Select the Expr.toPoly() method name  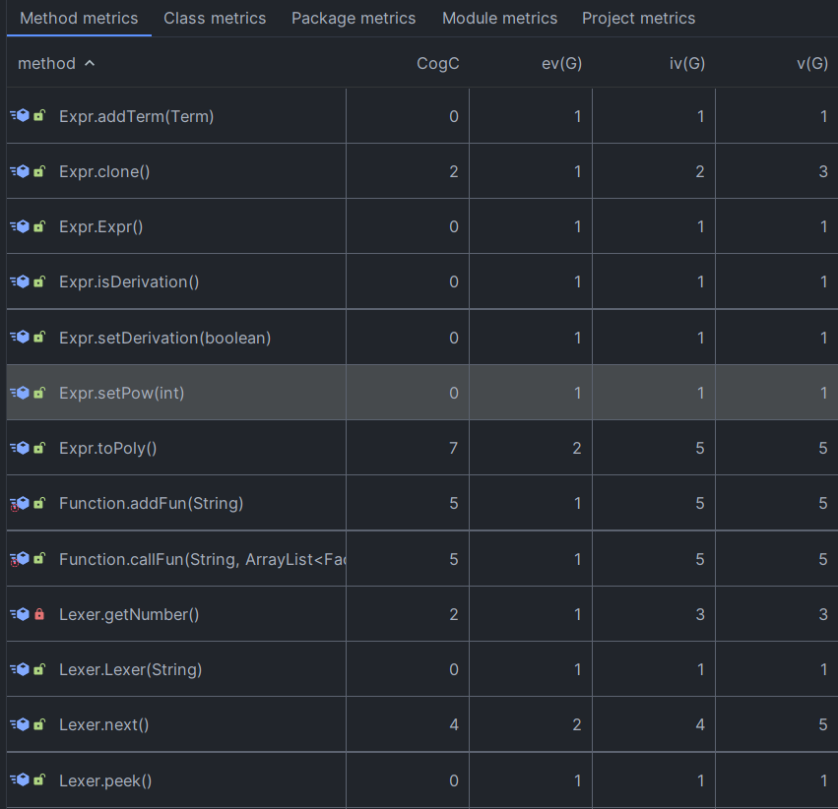pyautogui.click(x=108, y=448)
